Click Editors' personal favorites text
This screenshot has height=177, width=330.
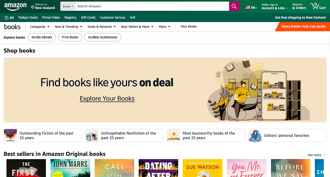click(x=287, y=135)
